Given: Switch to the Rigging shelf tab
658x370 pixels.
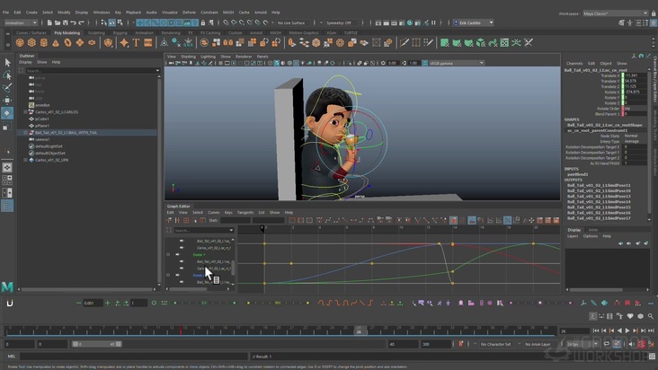Looking at the screenshot, I should coord(120,32).
